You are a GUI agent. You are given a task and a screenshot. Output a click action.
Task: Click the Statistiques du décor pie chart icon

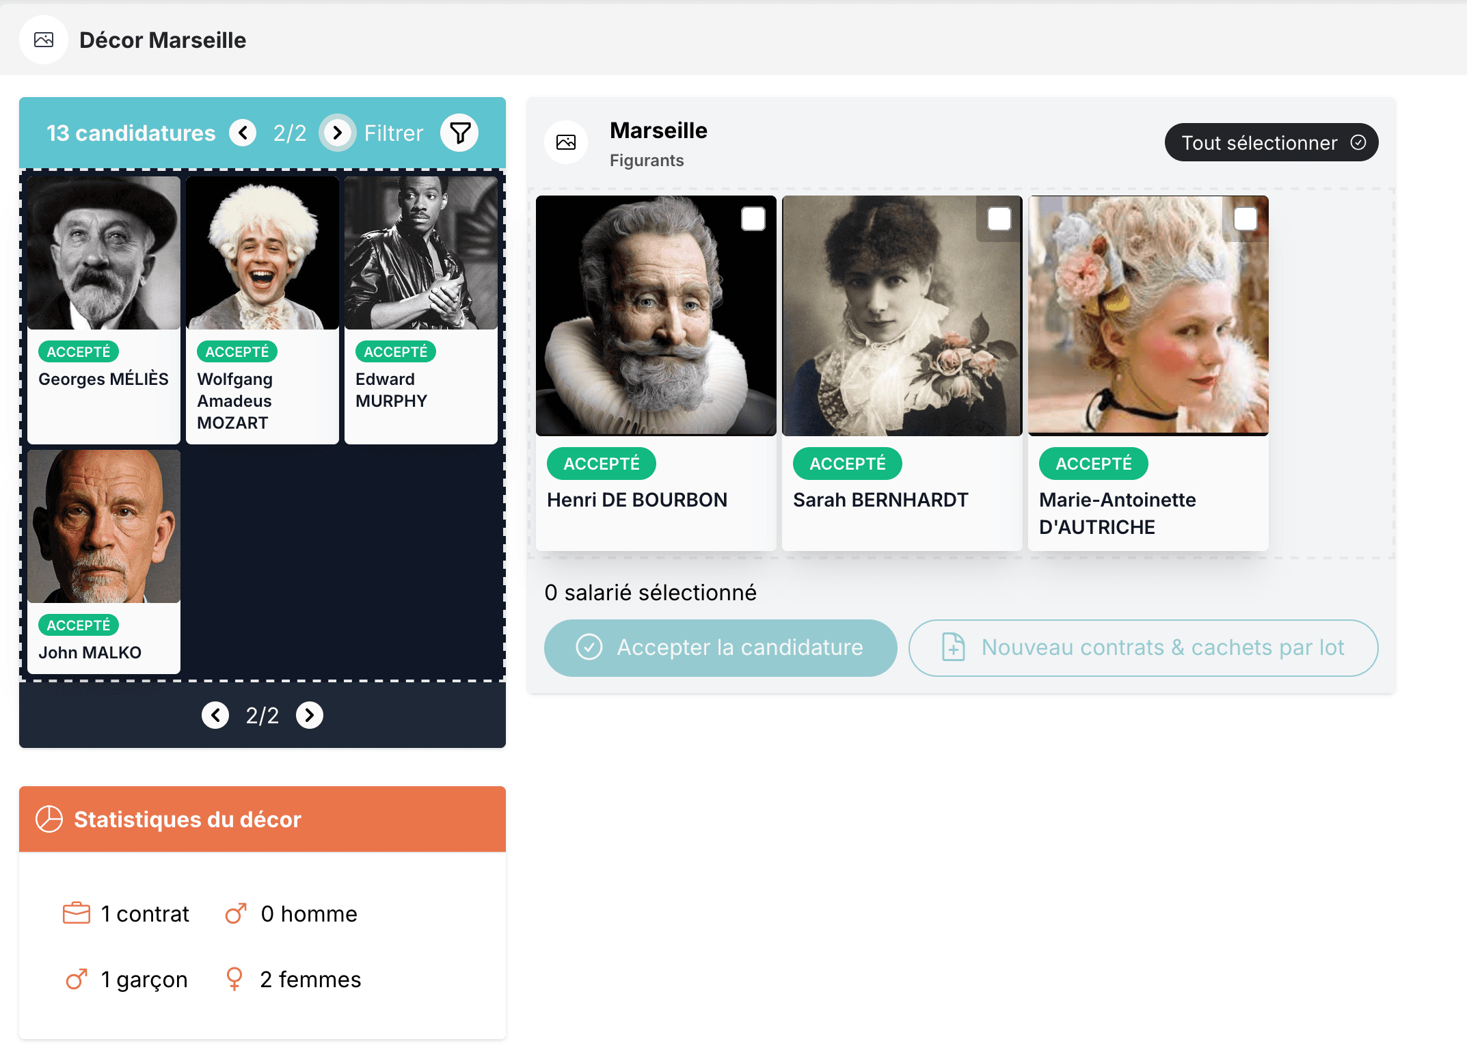49,819
